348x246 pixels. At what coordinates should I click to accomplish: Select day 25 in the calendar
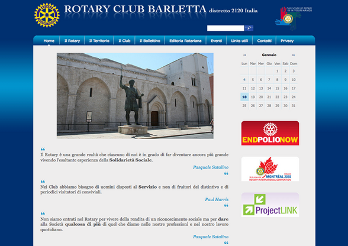[244, 106]
